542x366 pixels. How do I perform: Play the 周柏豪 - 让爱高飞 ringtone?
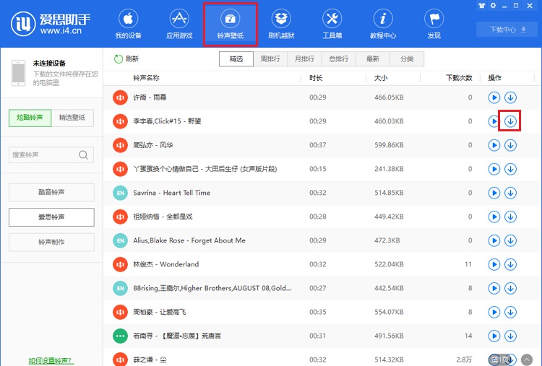(494, 312)
